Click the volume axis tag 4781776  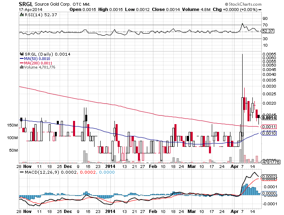pyautogui.click(x=271, y=162)
